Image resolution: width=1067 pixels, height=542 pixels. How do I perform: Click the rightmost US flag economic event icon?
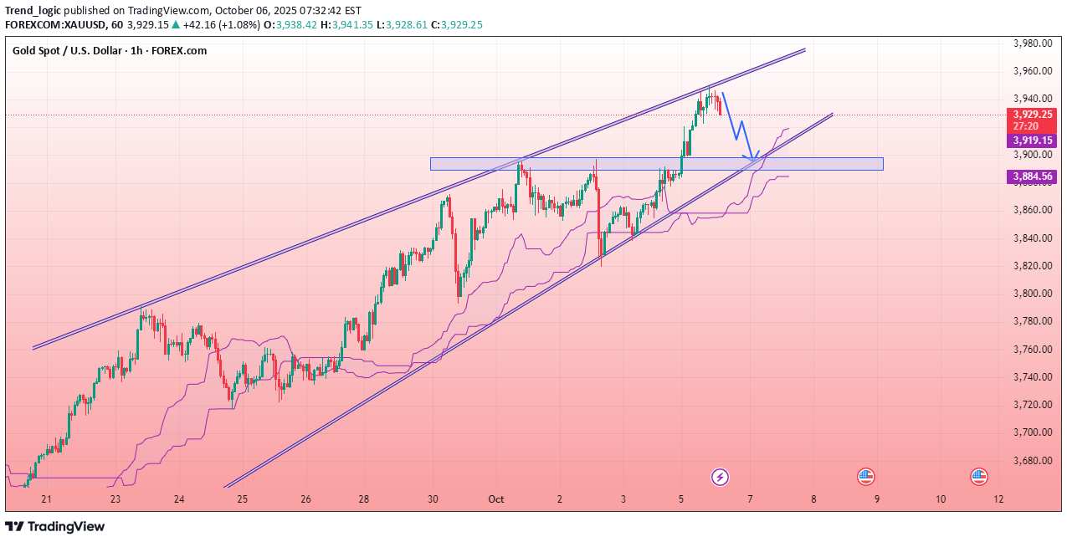pos(978,477)
